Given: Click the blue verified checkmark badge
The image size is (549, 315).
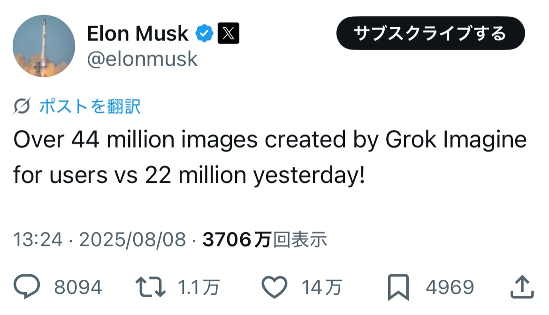Looking at the screenshot, I should [205, 34].
